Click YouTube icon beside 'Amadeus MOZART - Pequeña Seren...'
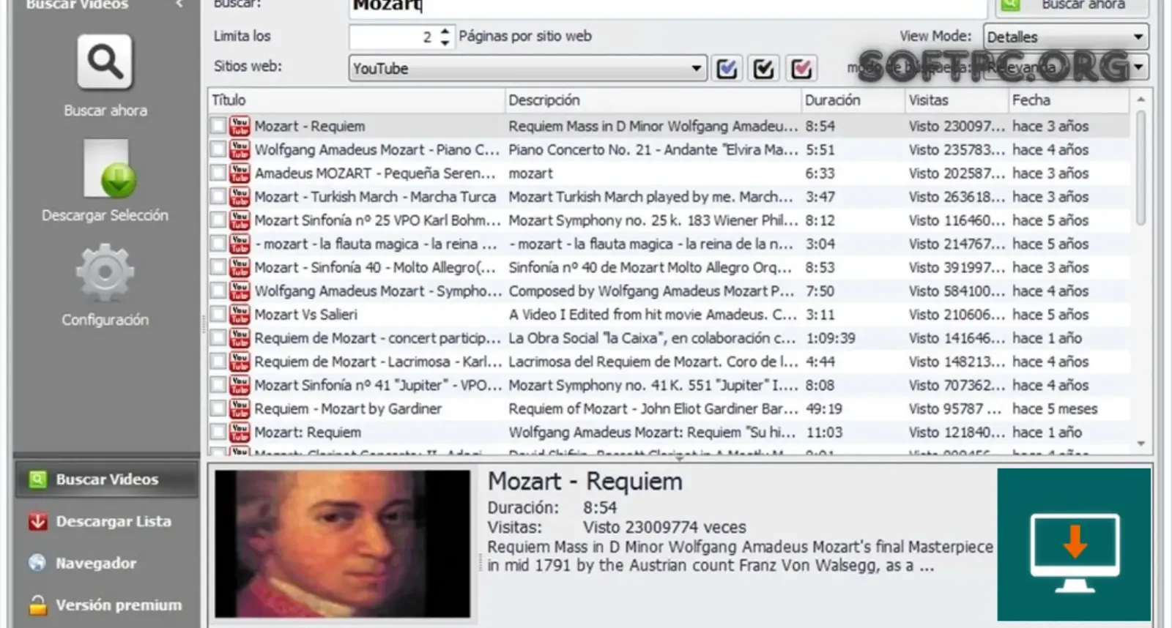 click(240, 173)
